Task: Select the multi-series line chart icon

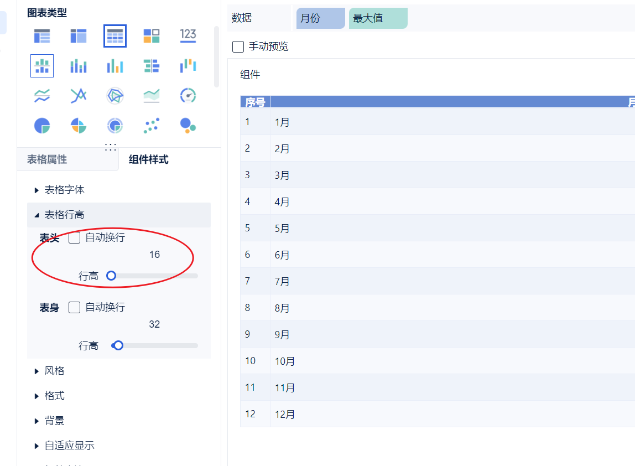Action: point(79,96)
